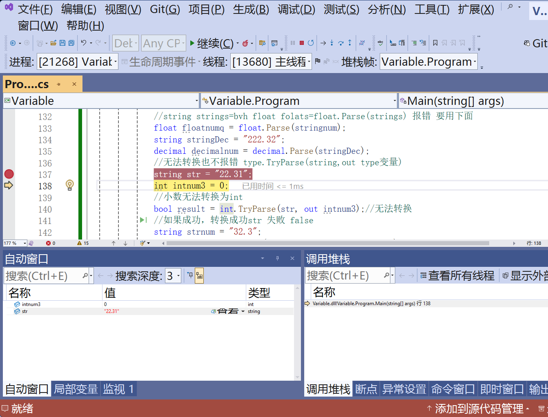This screenshot has width=548, height=417.
Task: Switch to the 局部变量 tab
Action: coord(77,389)
